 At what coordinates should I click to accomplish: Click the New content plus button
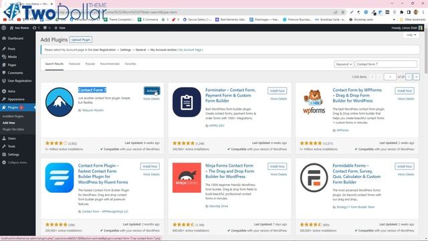60,28
